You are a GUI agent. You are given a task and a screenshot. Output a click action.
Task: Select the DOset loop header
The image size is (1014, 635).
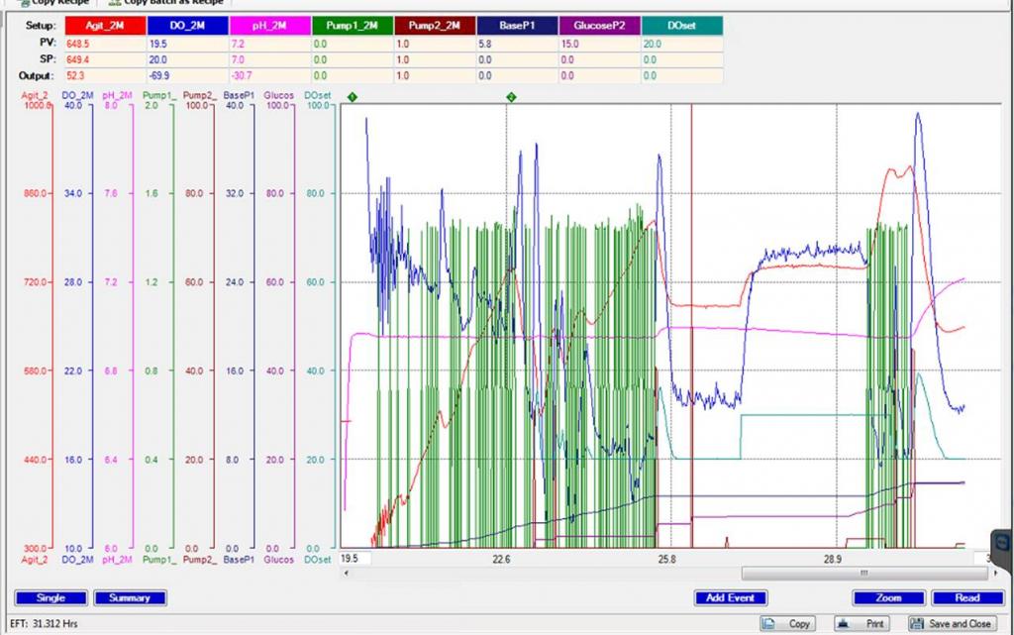[x=682, y=26]
